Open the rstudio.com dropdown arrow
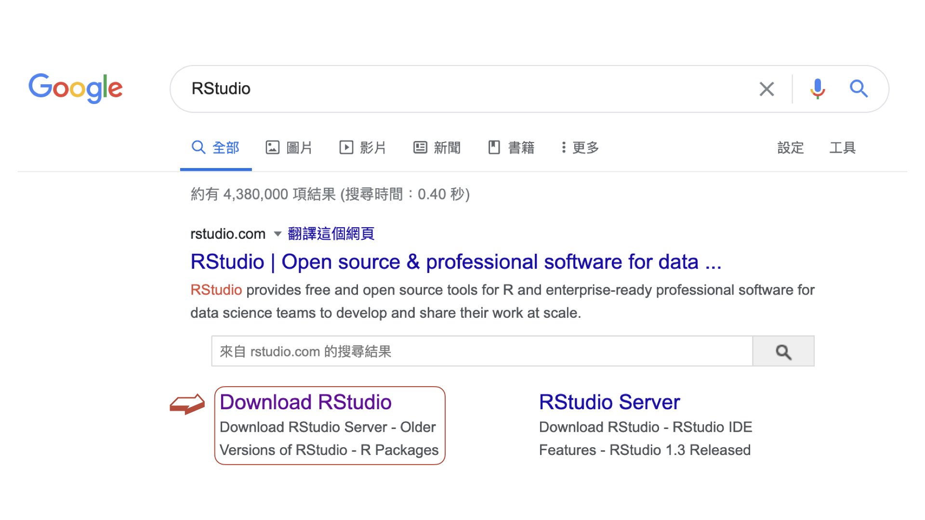925x520 pixels. (x=277, y=234)
